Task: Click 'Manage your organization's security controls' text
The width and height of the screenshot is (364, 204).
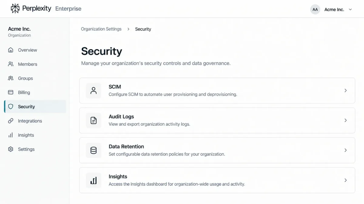Action: (x=156, y=63)
